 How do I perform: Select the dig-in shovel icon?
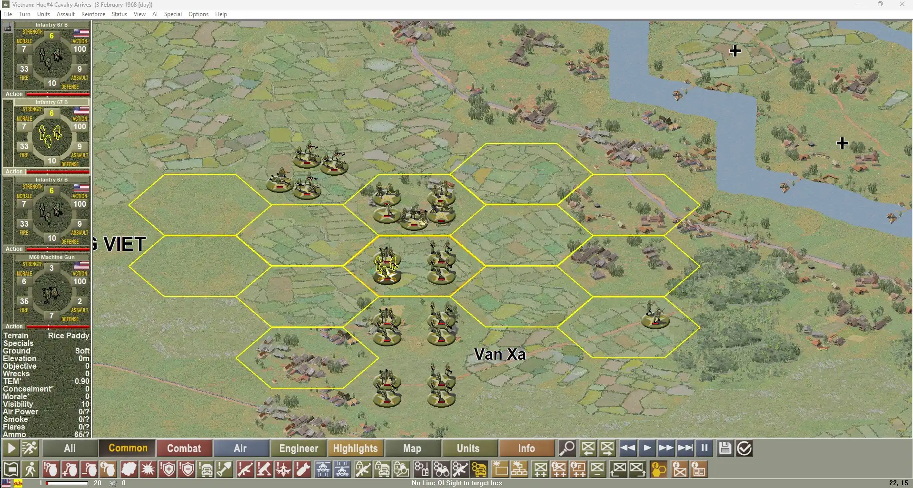[225, 469]
